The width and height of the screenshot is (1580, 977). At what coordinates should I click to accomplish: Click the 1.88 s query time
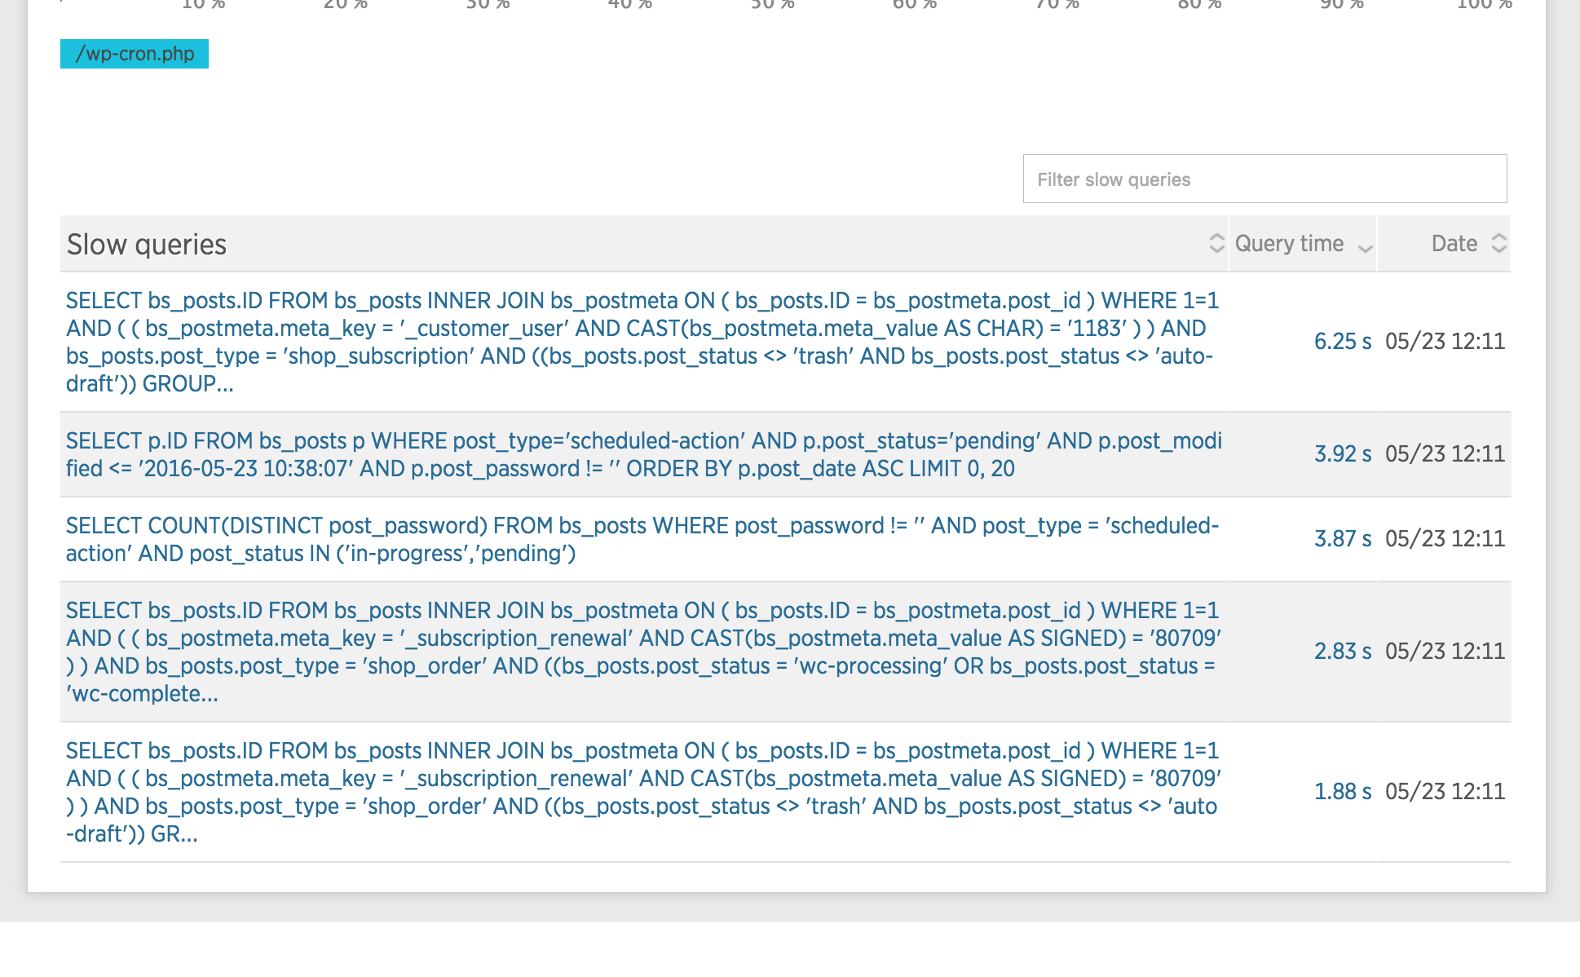coord(1342,792)
